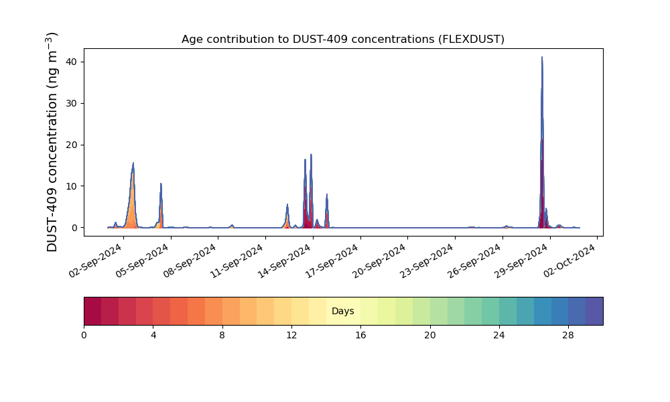Select the 26-Sep-2024 date label
Screen dimensions: 670x402
[475, 261]
